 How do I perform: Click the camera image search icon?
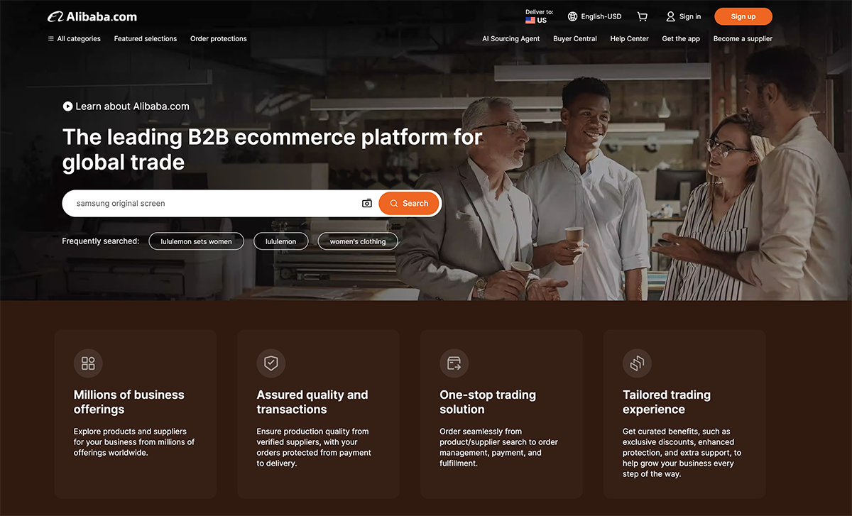coord(367,203)
